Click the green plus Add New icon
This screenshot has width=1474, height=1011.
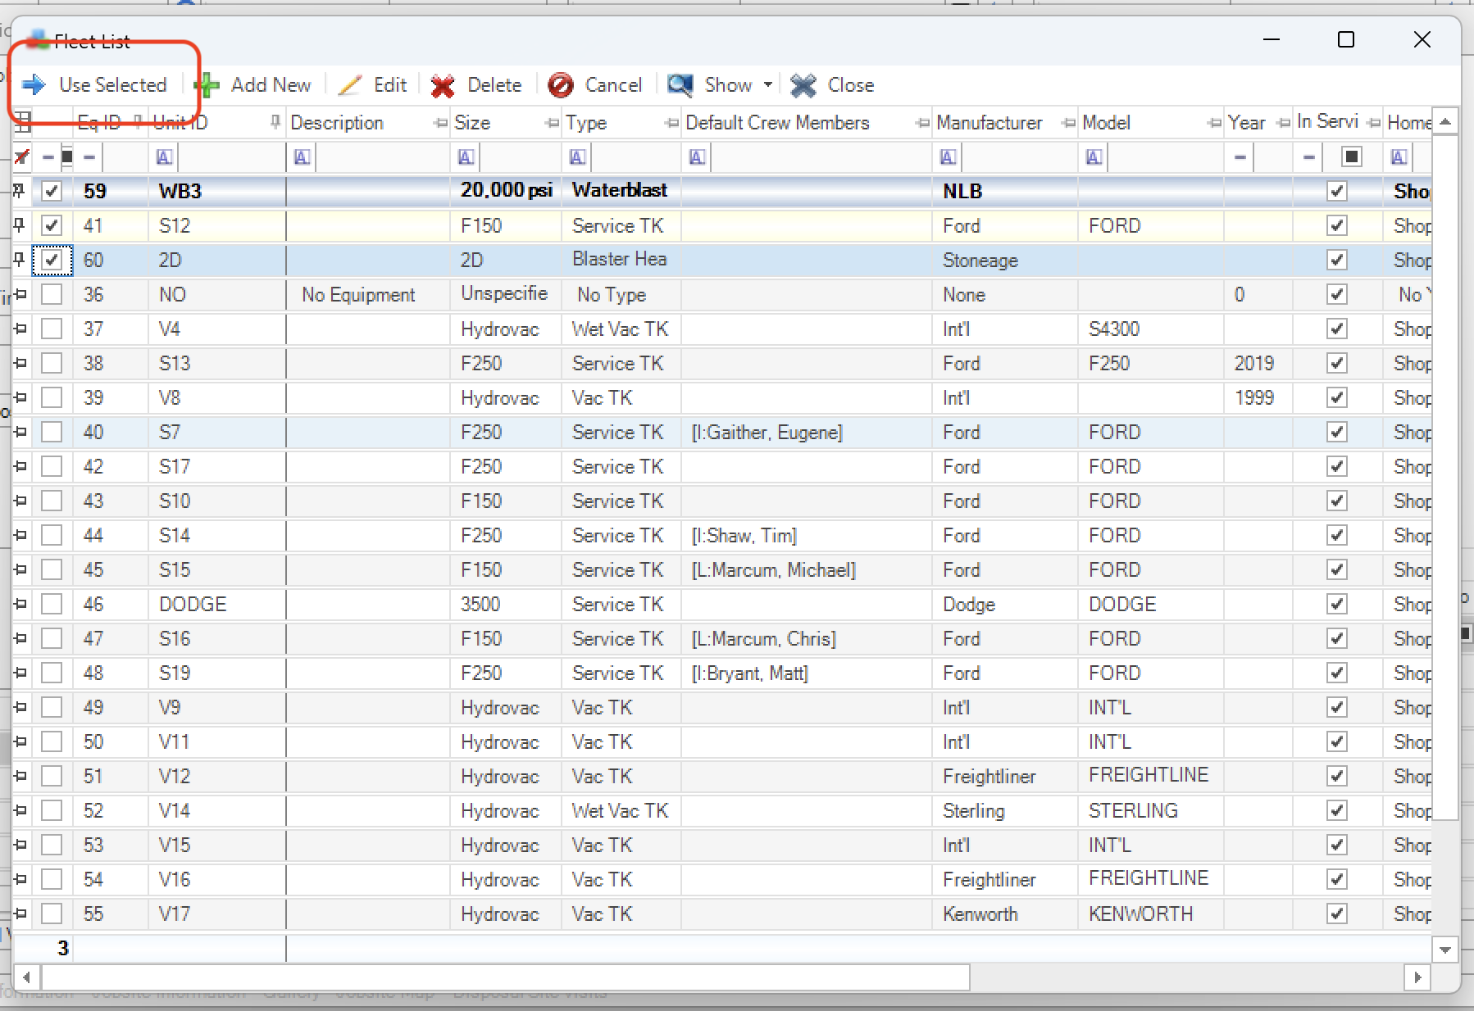pos(208,85)
